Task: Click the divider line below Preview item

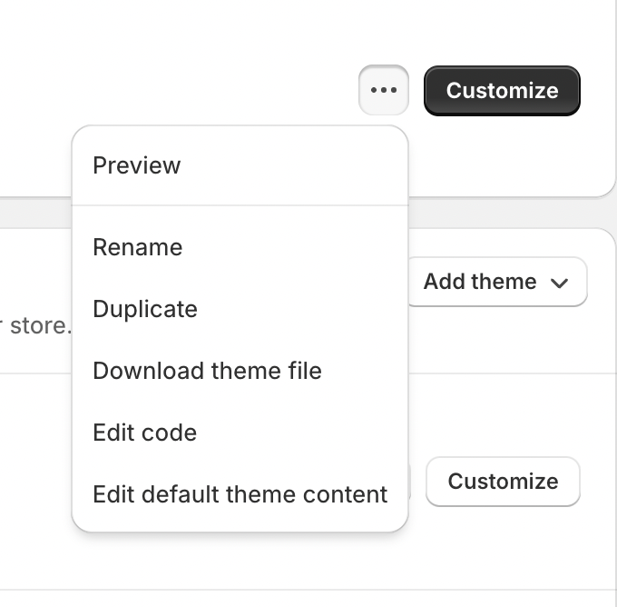Action: pos(240,205)
